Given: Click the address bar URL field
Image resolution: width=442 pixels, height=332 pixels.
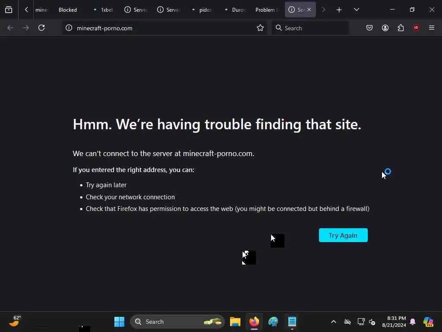Looking at the screenshot, I should pyautogui.click(x=165, y=28).
